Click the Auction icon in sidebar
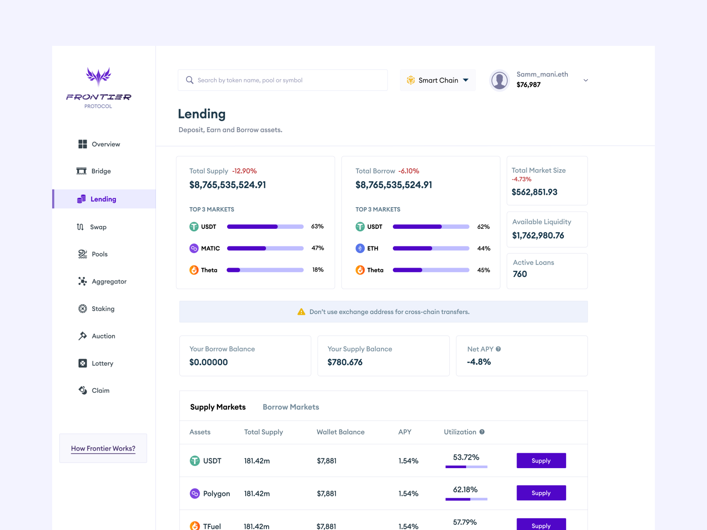Image resolution: width=707 pixels, height=530 pixels. pyautogui.click(x=82, y=336)
